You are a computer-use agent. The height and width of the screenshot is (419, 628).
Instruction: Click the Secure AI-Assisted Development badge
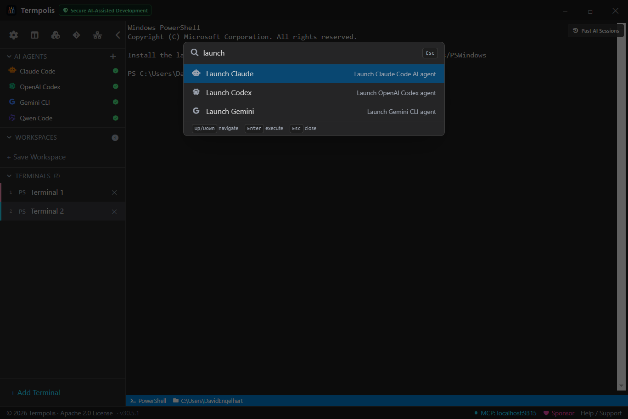point(105,10)
